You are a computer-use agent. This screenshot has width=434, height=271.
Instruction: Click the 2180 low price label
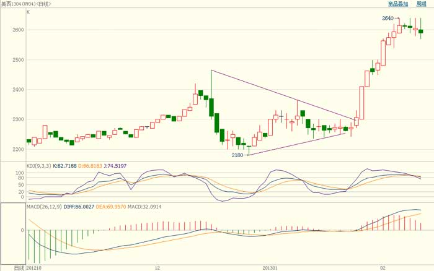click(237, 155)
